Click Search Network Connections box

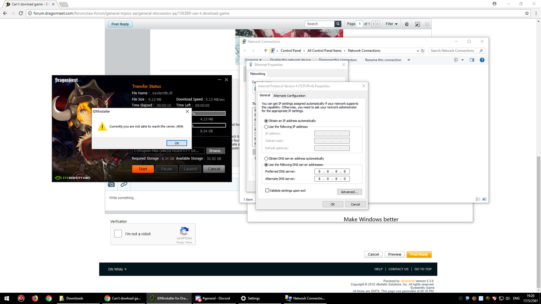tap(456, 51)
